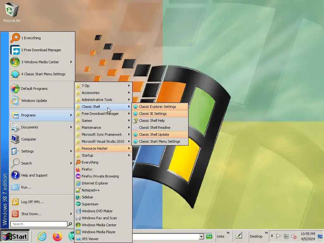Open the taskbar address bar dropdown
This screenshot has width=324, height=243.
pyautogui.click(x=201, y=236)
